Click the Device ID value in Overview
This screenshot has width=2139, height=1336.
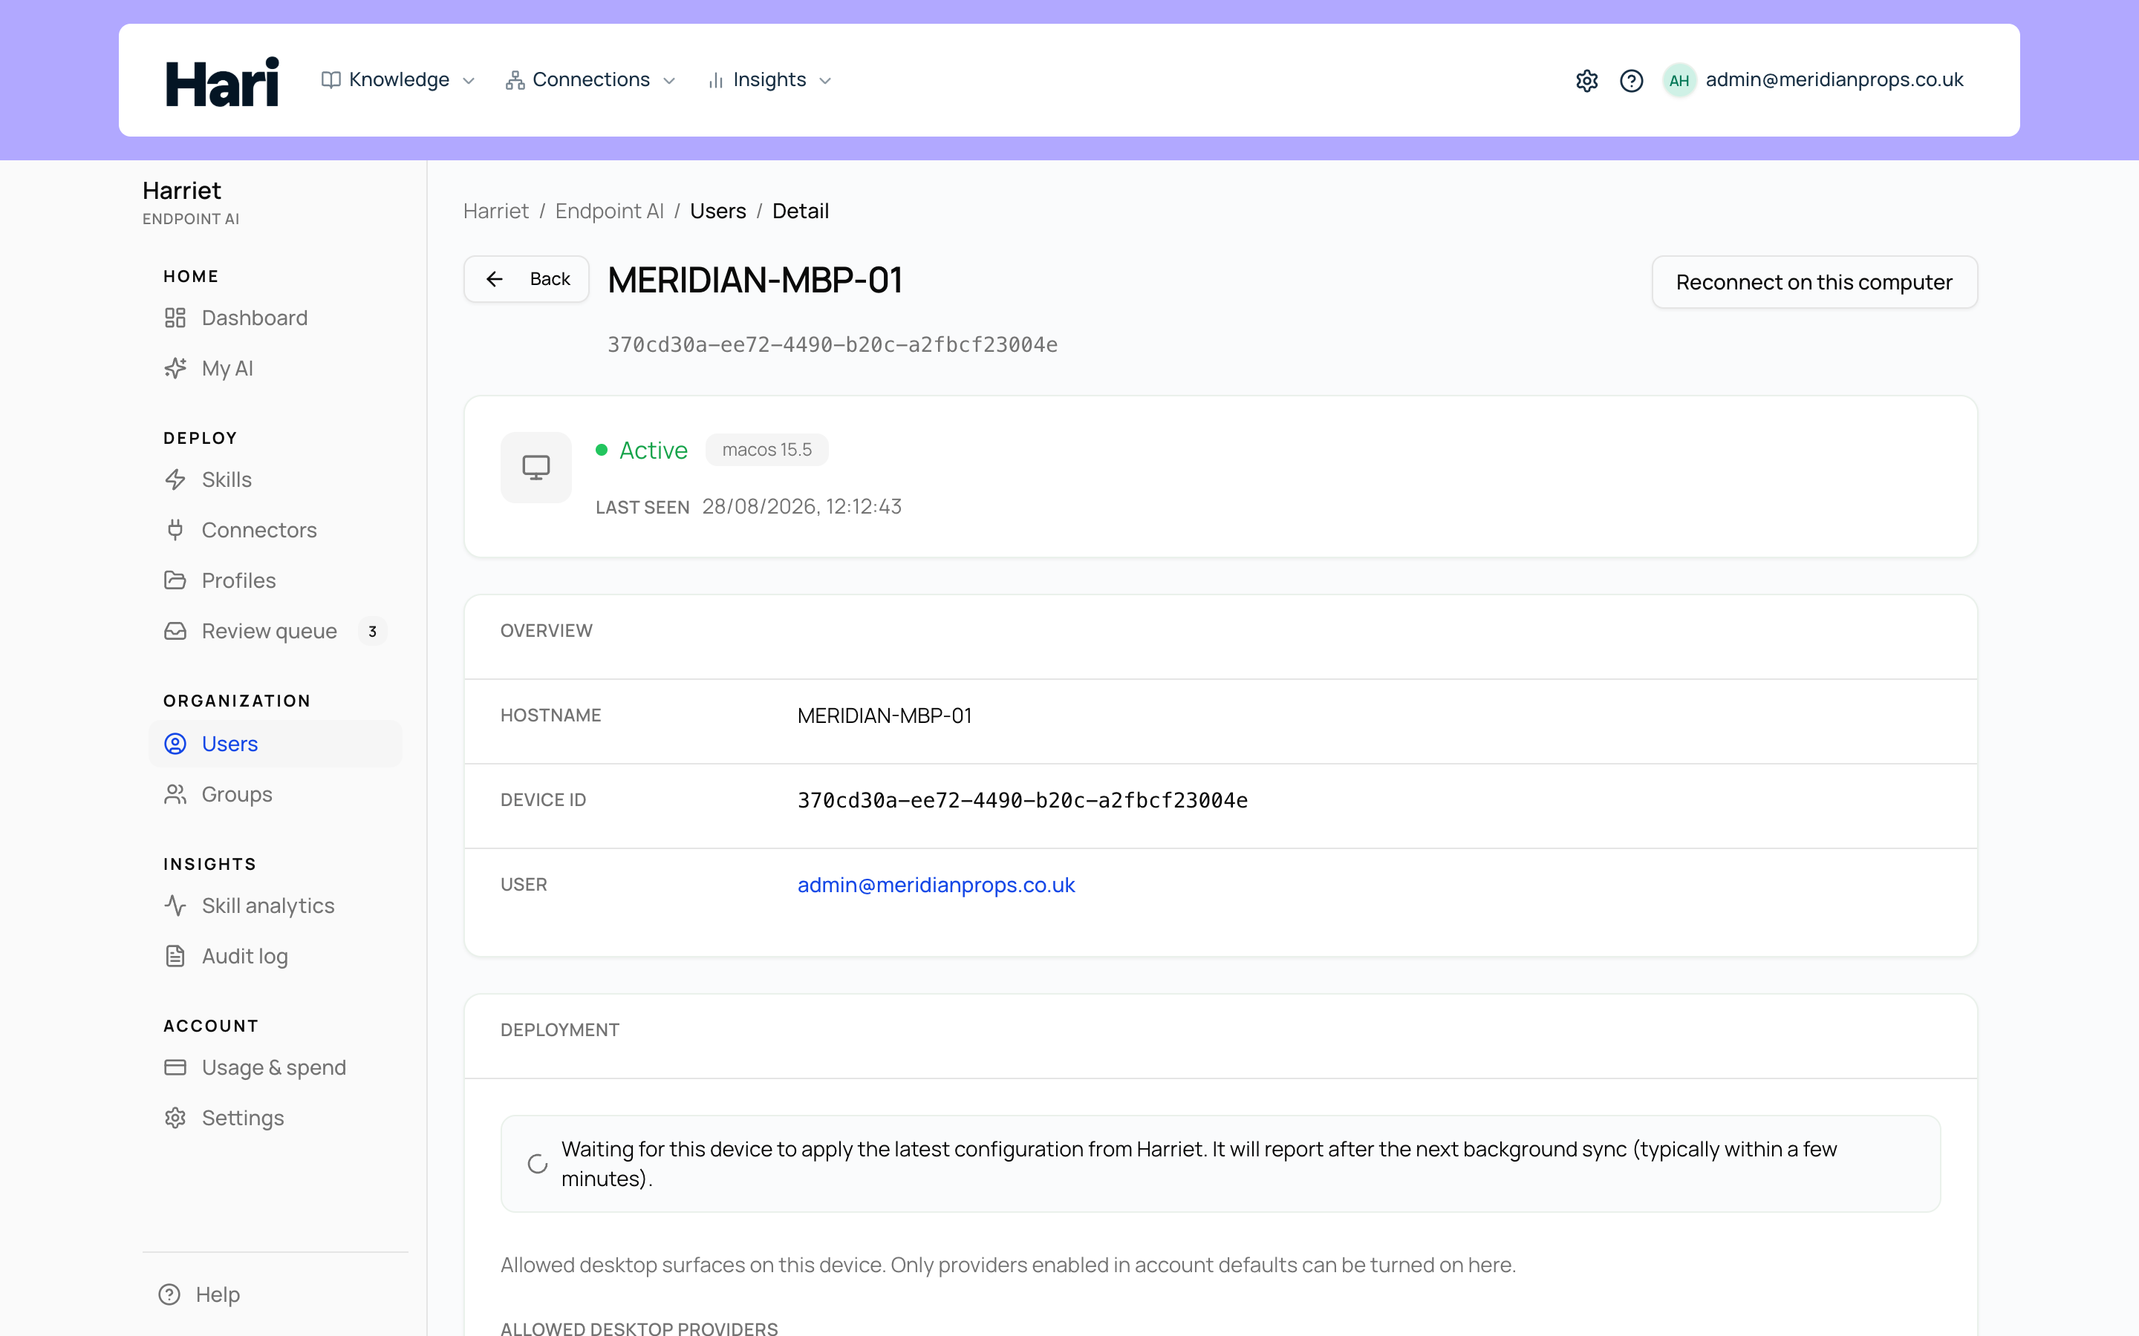point(1023,801)
